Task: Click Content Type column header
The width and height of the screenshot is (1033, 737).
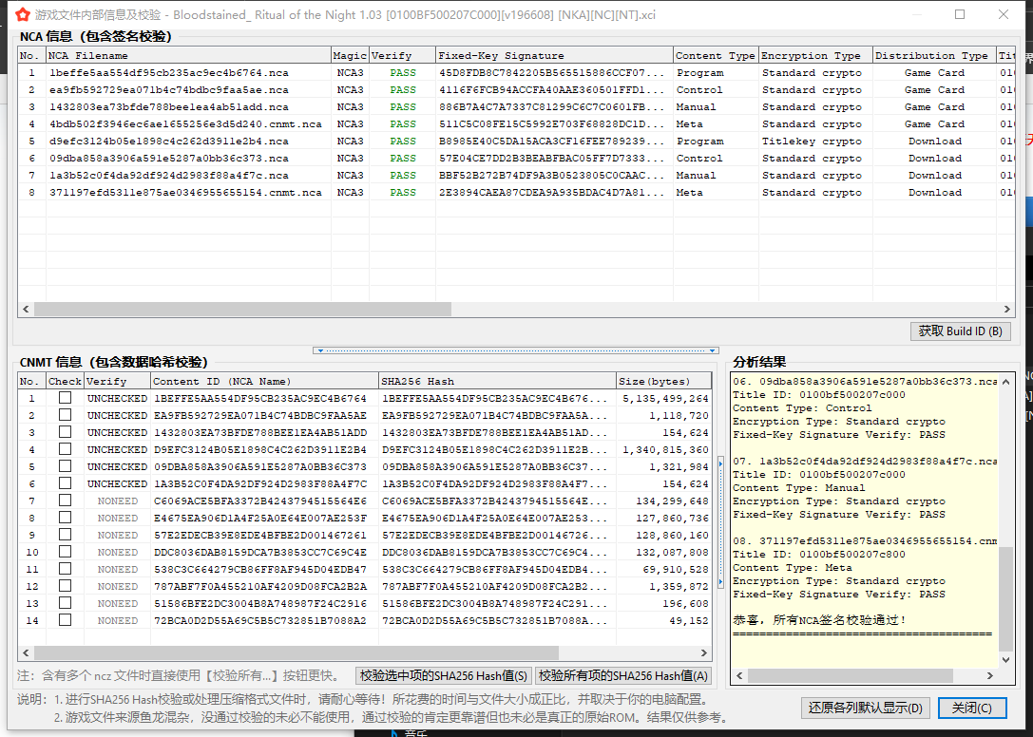Action: pyautogui.click(x=716, y=55)
